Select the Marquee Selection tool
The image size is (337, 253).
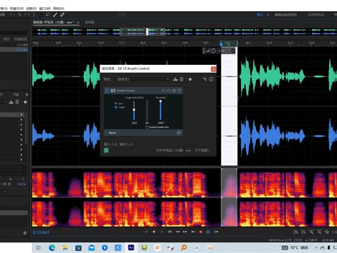(41, 15)
